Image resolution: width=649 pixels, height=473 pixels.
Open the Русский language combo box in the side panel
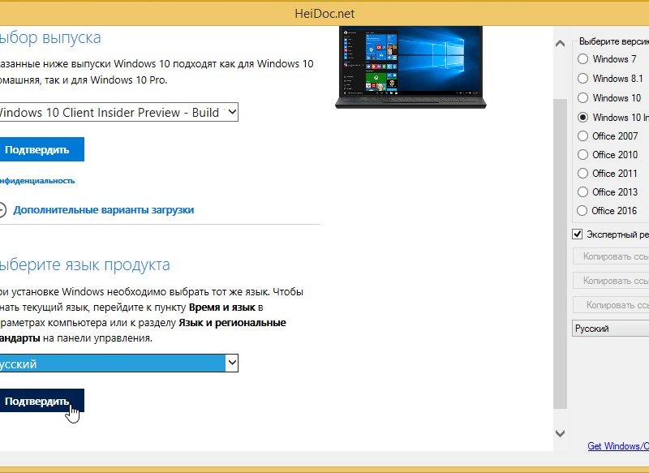[x=611, y=329]
